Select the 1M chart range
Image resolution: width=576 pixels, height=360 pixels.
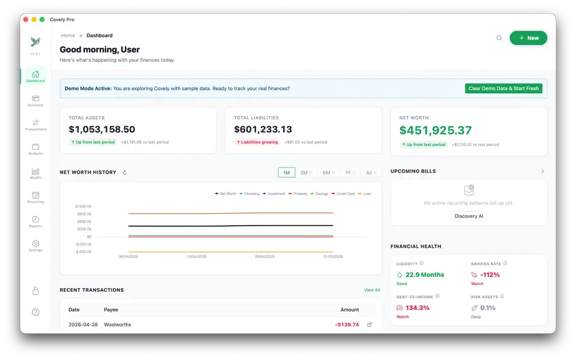coord(287,172)
